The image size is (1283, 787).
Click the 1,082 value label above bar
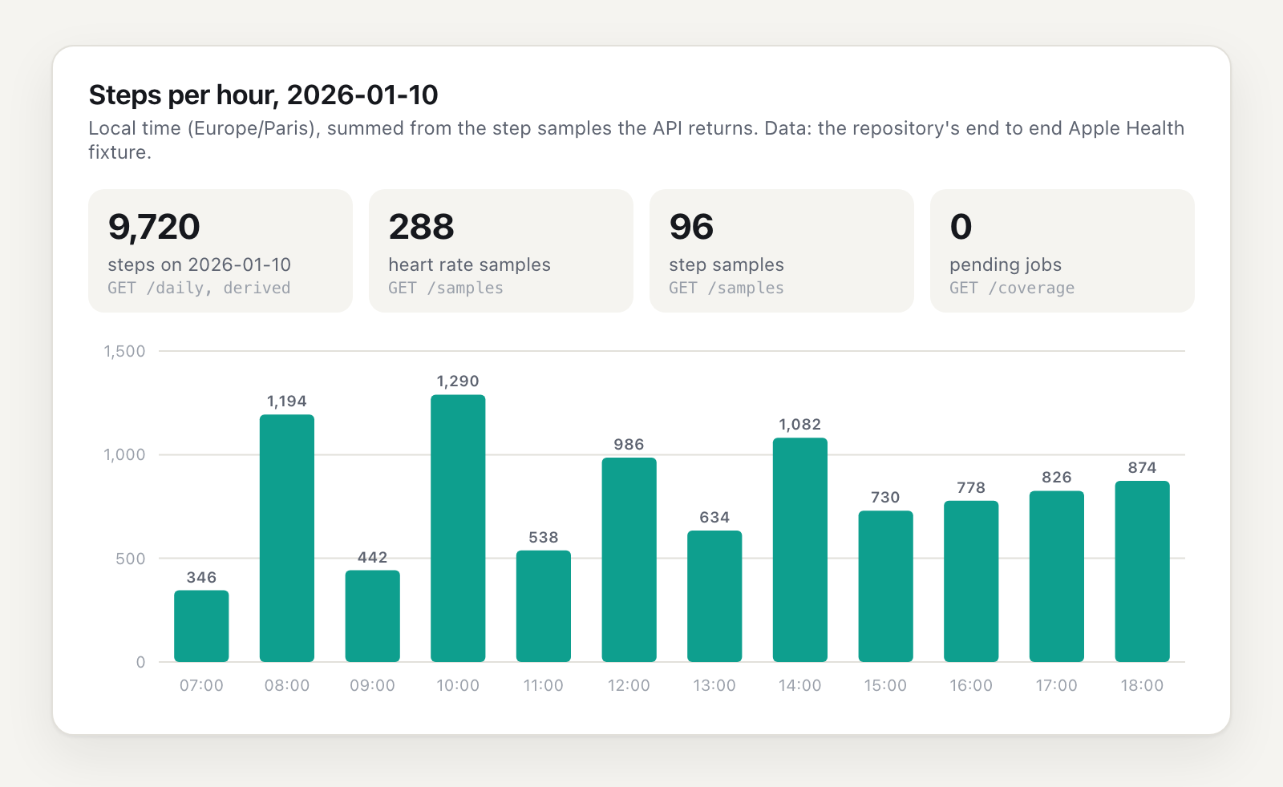click(x=800, y=425)
